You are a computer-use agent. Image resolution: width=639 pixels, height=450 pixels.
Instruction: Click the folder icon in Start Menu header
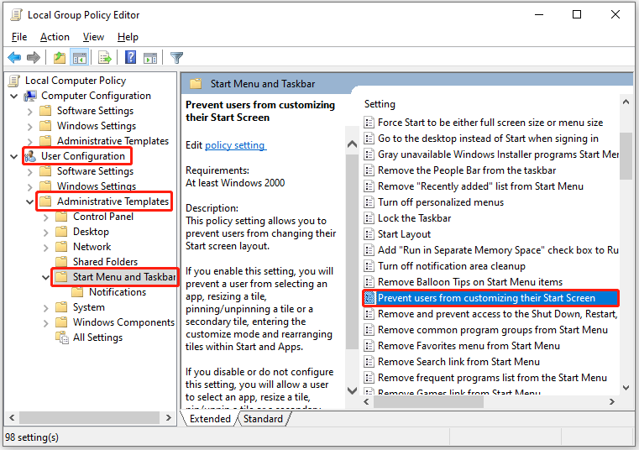(x=196, y=84)
